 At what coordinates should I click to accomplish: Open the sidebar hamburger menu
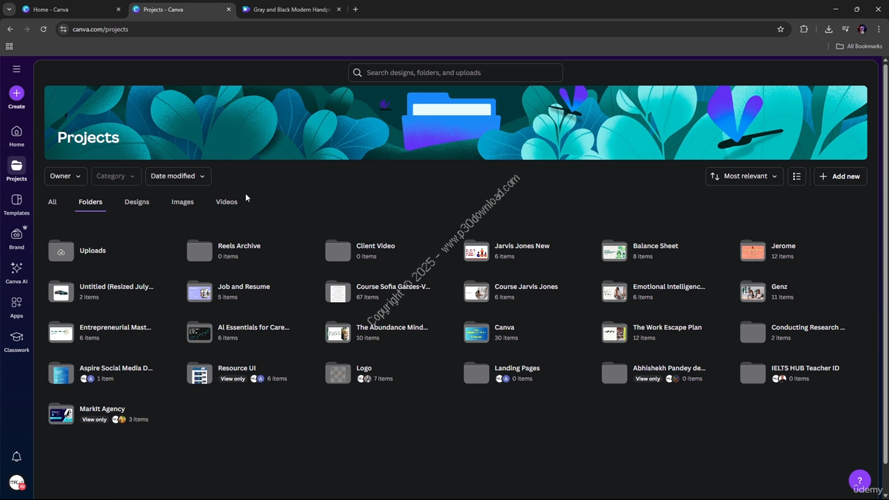pos(17,69)
